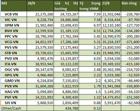Select the Mã header cell
Screen dimensions: 140x111
pyautogui.click(x=14, y=6)
